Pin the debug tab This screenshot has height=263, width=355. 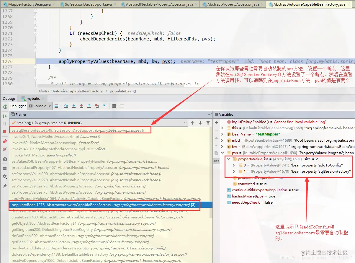(5, 186)
